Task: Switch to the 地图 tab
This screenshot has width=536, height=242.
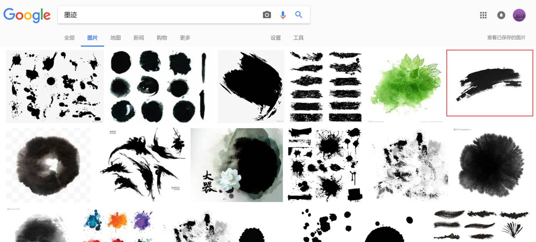Action: point(116,38)
